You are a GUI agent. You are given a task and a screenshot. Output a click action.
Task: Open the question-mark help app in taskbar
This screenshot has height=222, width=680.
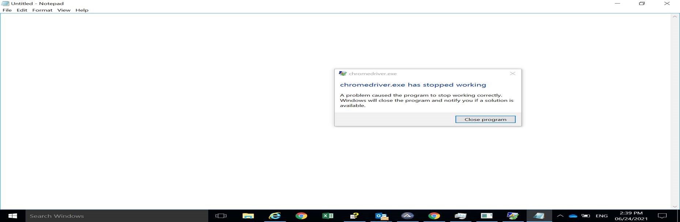[354, 216]
